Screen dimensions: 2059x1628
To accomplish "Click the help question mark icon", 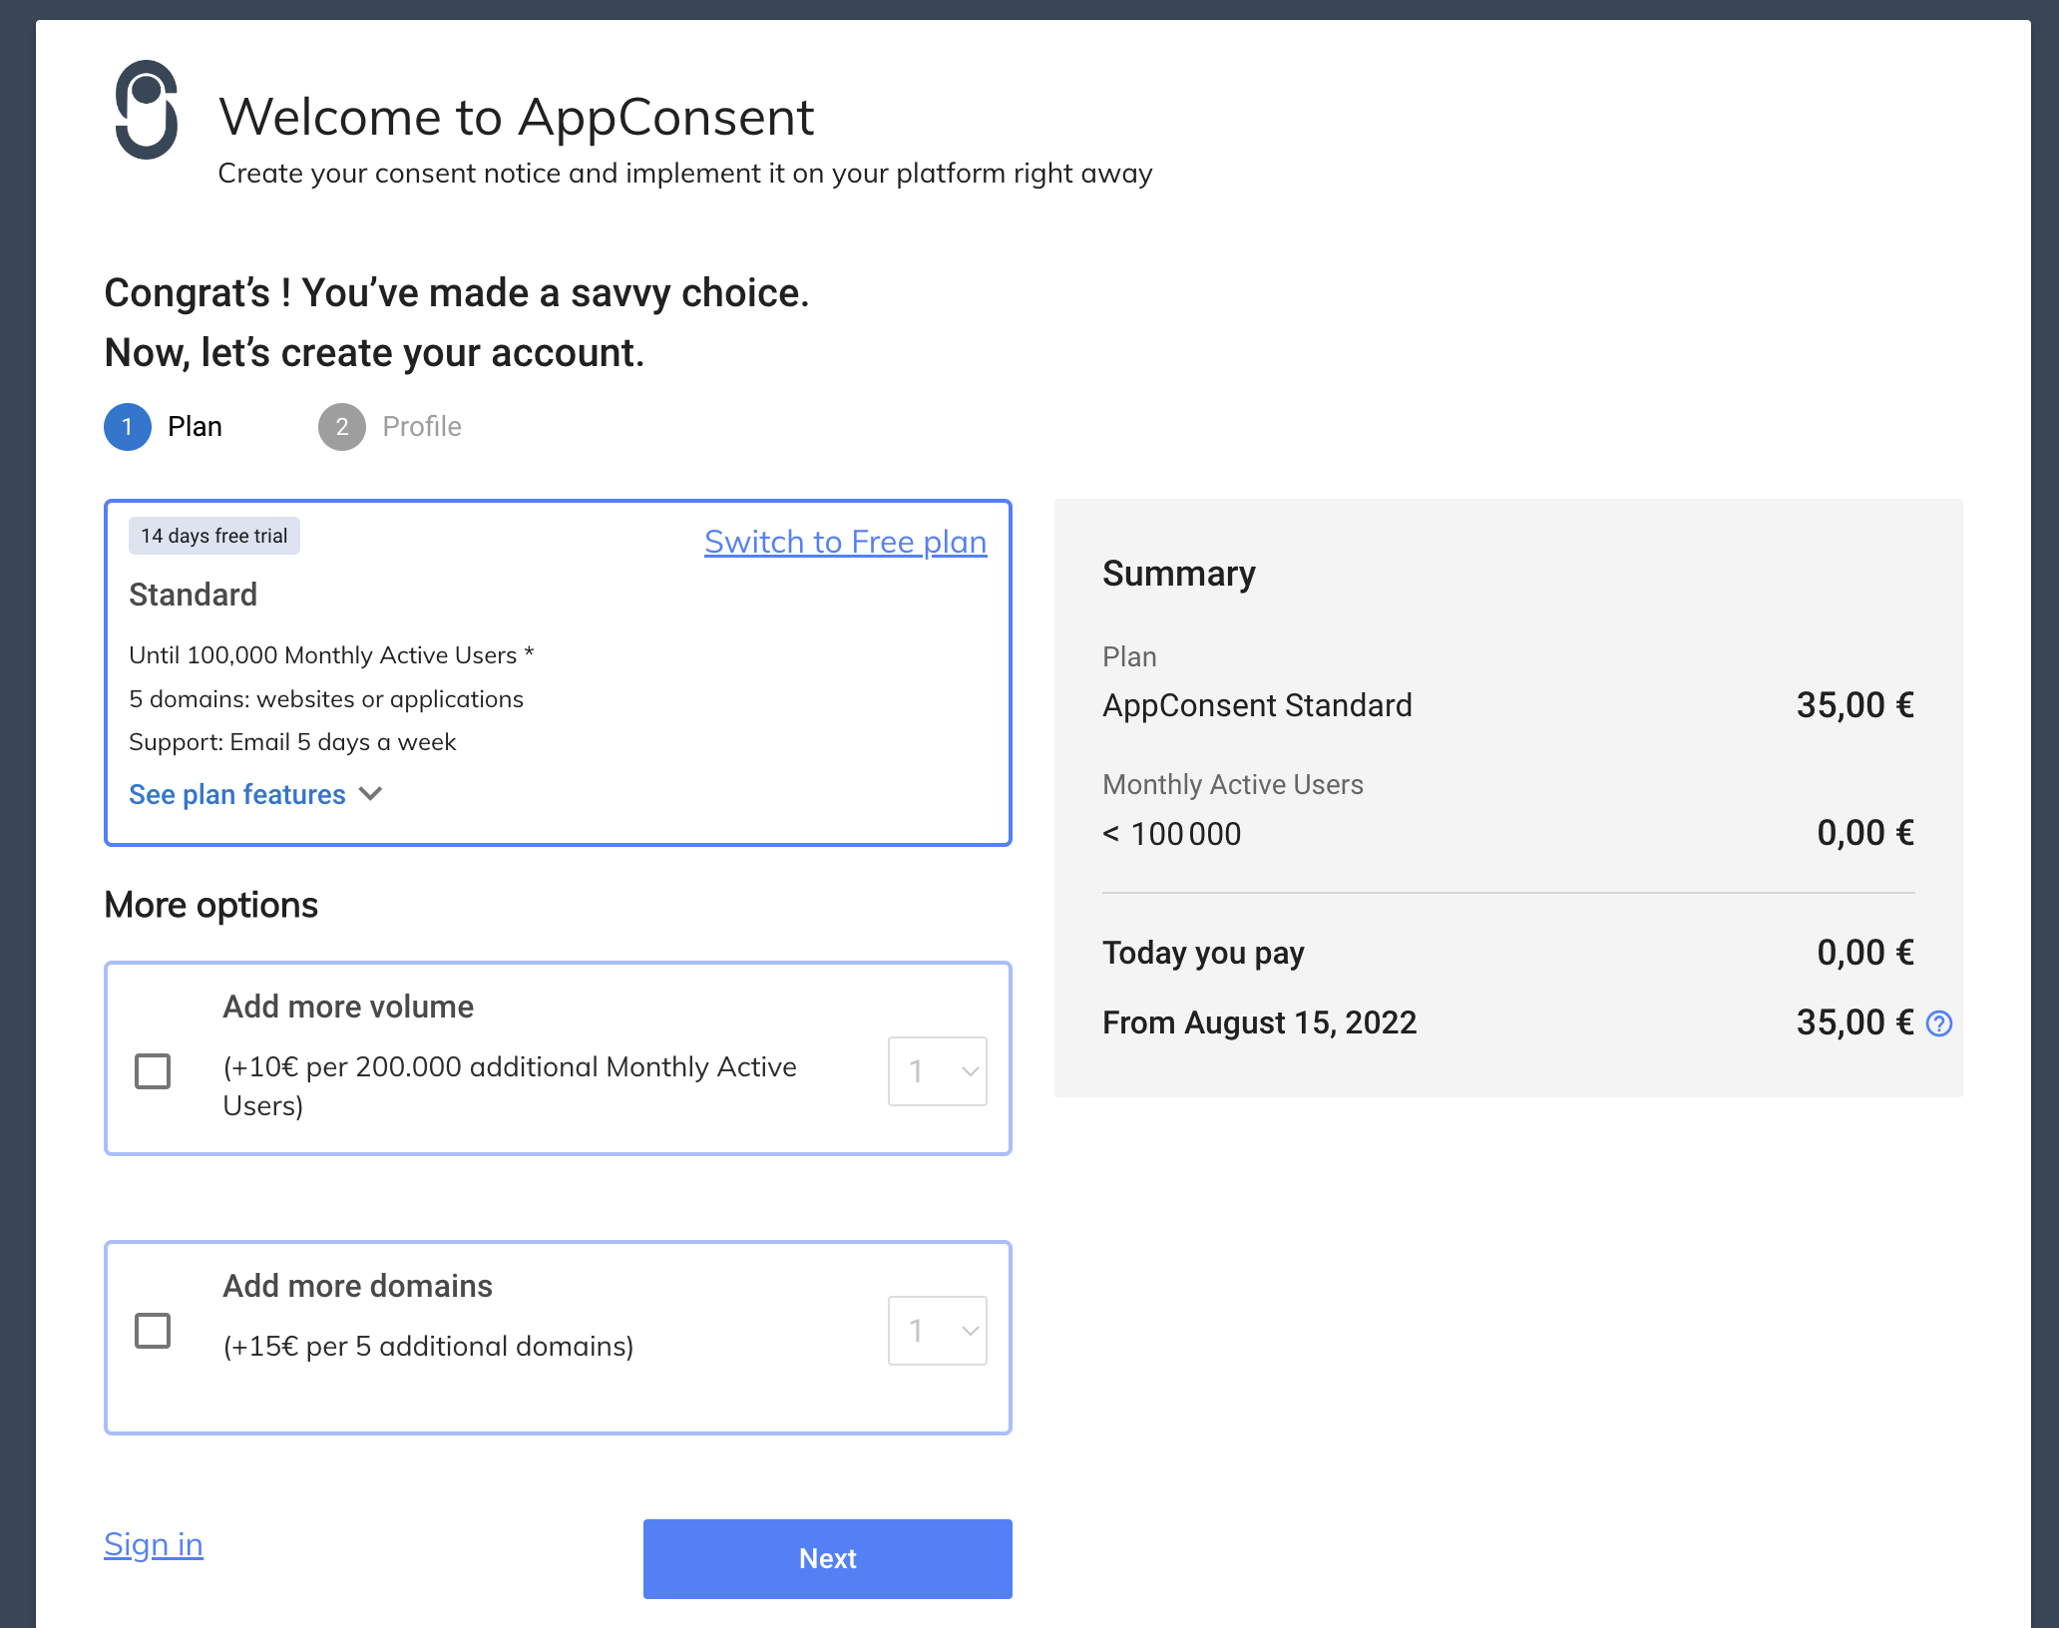I will pyautogui.click(x=1938, y=1023).
